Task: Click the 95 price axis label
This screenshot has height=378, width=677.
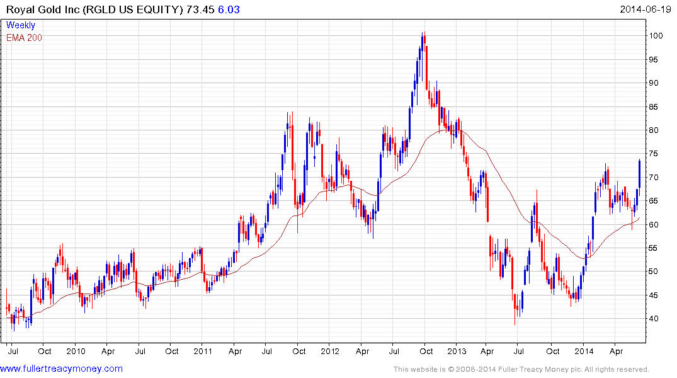Action: [x=654, y=60]
